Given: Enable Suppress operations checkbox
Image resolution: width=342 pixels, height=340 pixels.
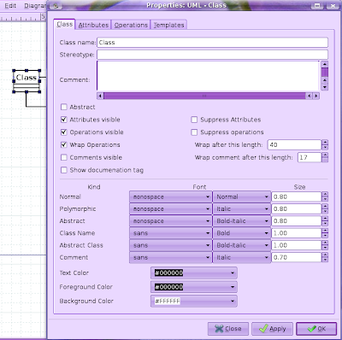Looking at the screenshot, I should (194, 132).
